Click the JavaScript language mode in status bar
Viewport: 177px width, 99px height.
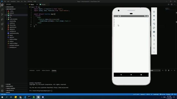156,94
